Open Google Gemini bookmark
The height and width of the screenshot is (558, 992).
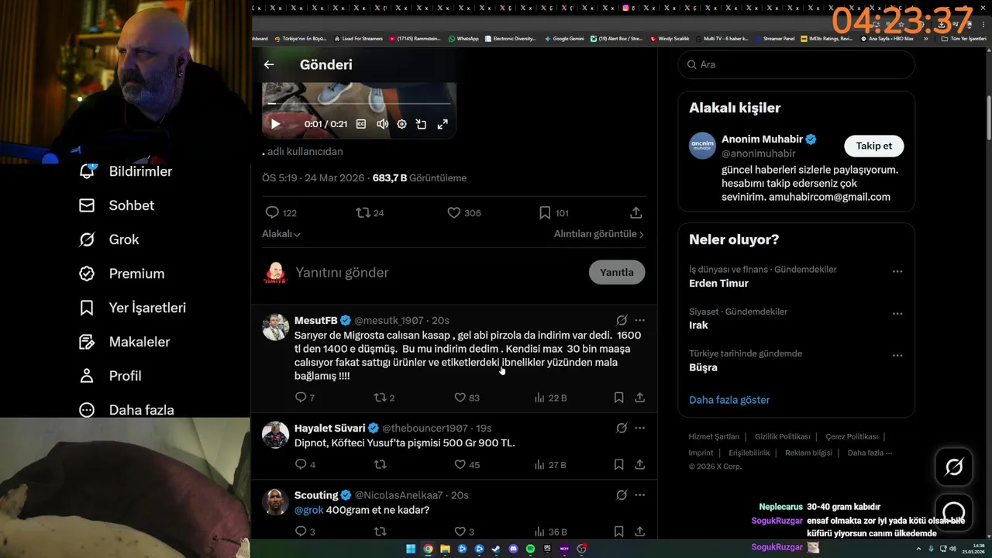point(564,38)
